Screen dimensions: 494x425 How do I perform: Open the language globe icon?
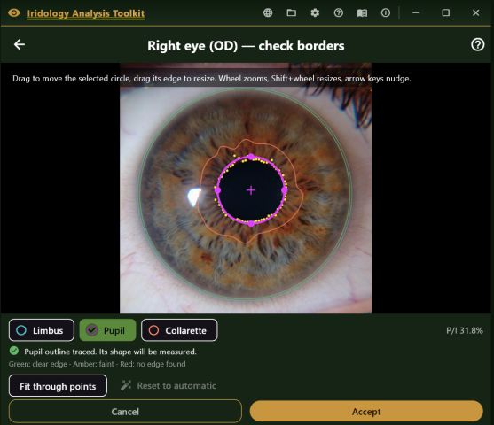268,13
